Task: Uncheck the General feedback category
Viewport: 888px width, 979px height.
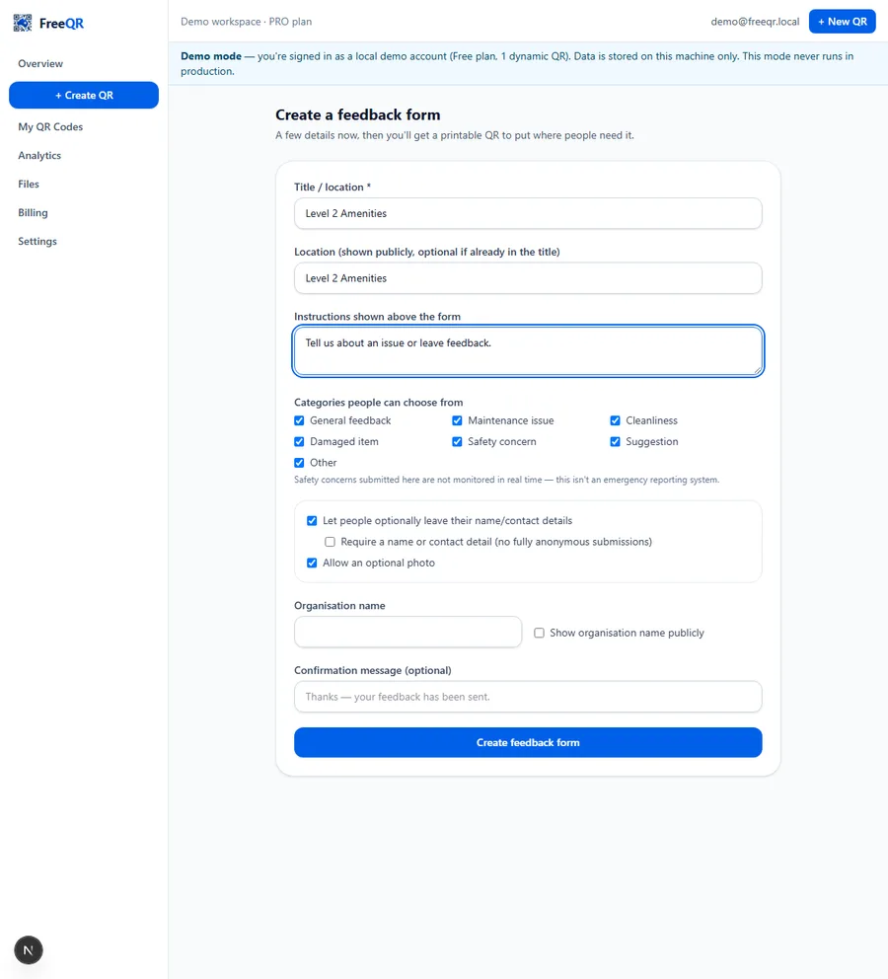Action: pyautogui.click(x=300, y=420)
